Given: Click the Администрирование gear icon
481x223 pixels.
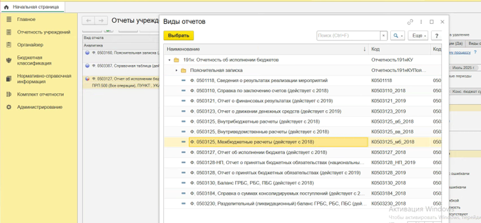Looking at the screenshot, I should (9, 107).
